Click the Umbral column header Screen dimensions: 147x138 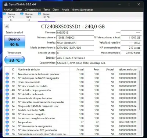click(x=107, y=69)
